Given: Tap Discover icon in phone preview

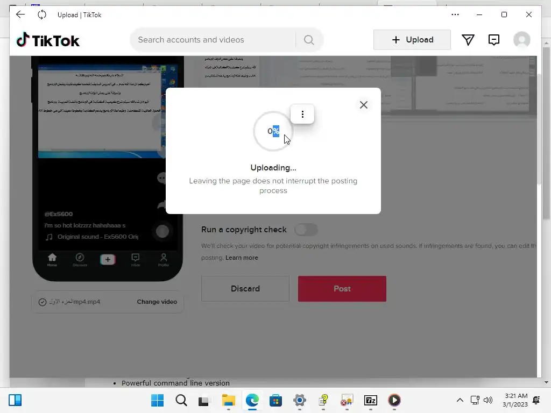Looking at the screenshot, I should [x=80, y=260].
